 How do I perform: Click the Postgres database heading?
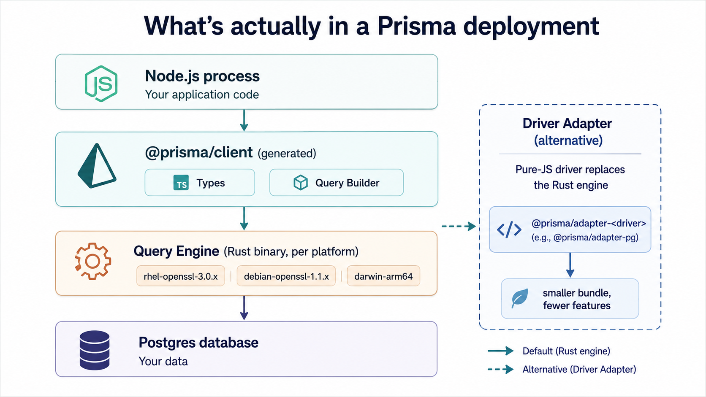[198, 343]
